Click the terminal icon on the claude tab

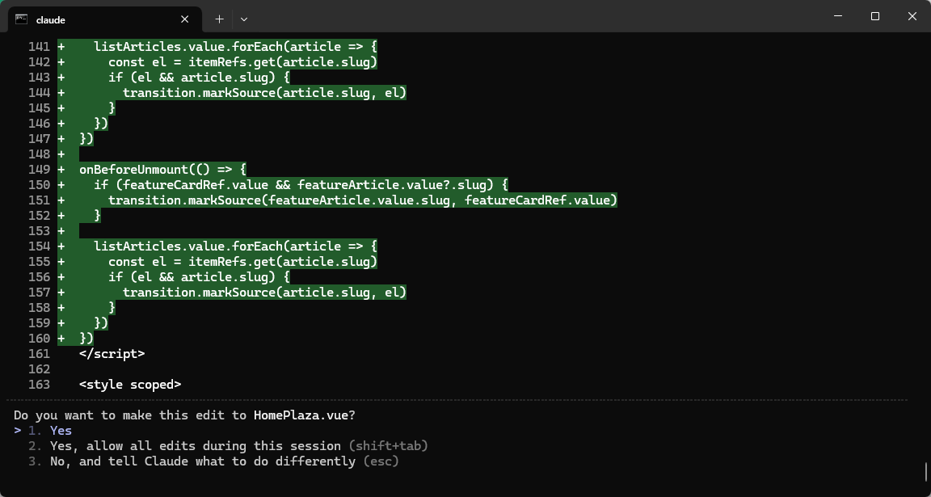[21, 19]
